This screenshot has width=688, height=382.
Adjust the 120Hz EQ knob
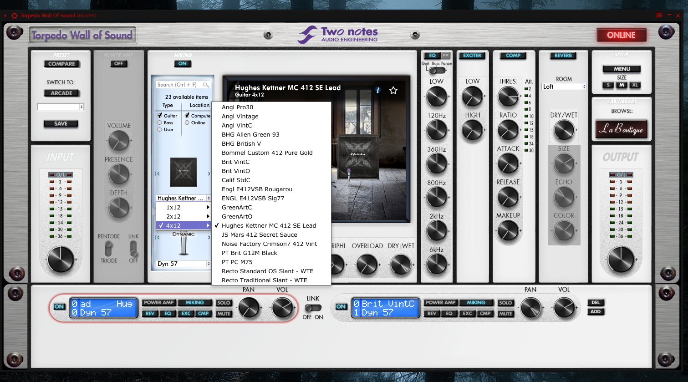tap(436, 130)
